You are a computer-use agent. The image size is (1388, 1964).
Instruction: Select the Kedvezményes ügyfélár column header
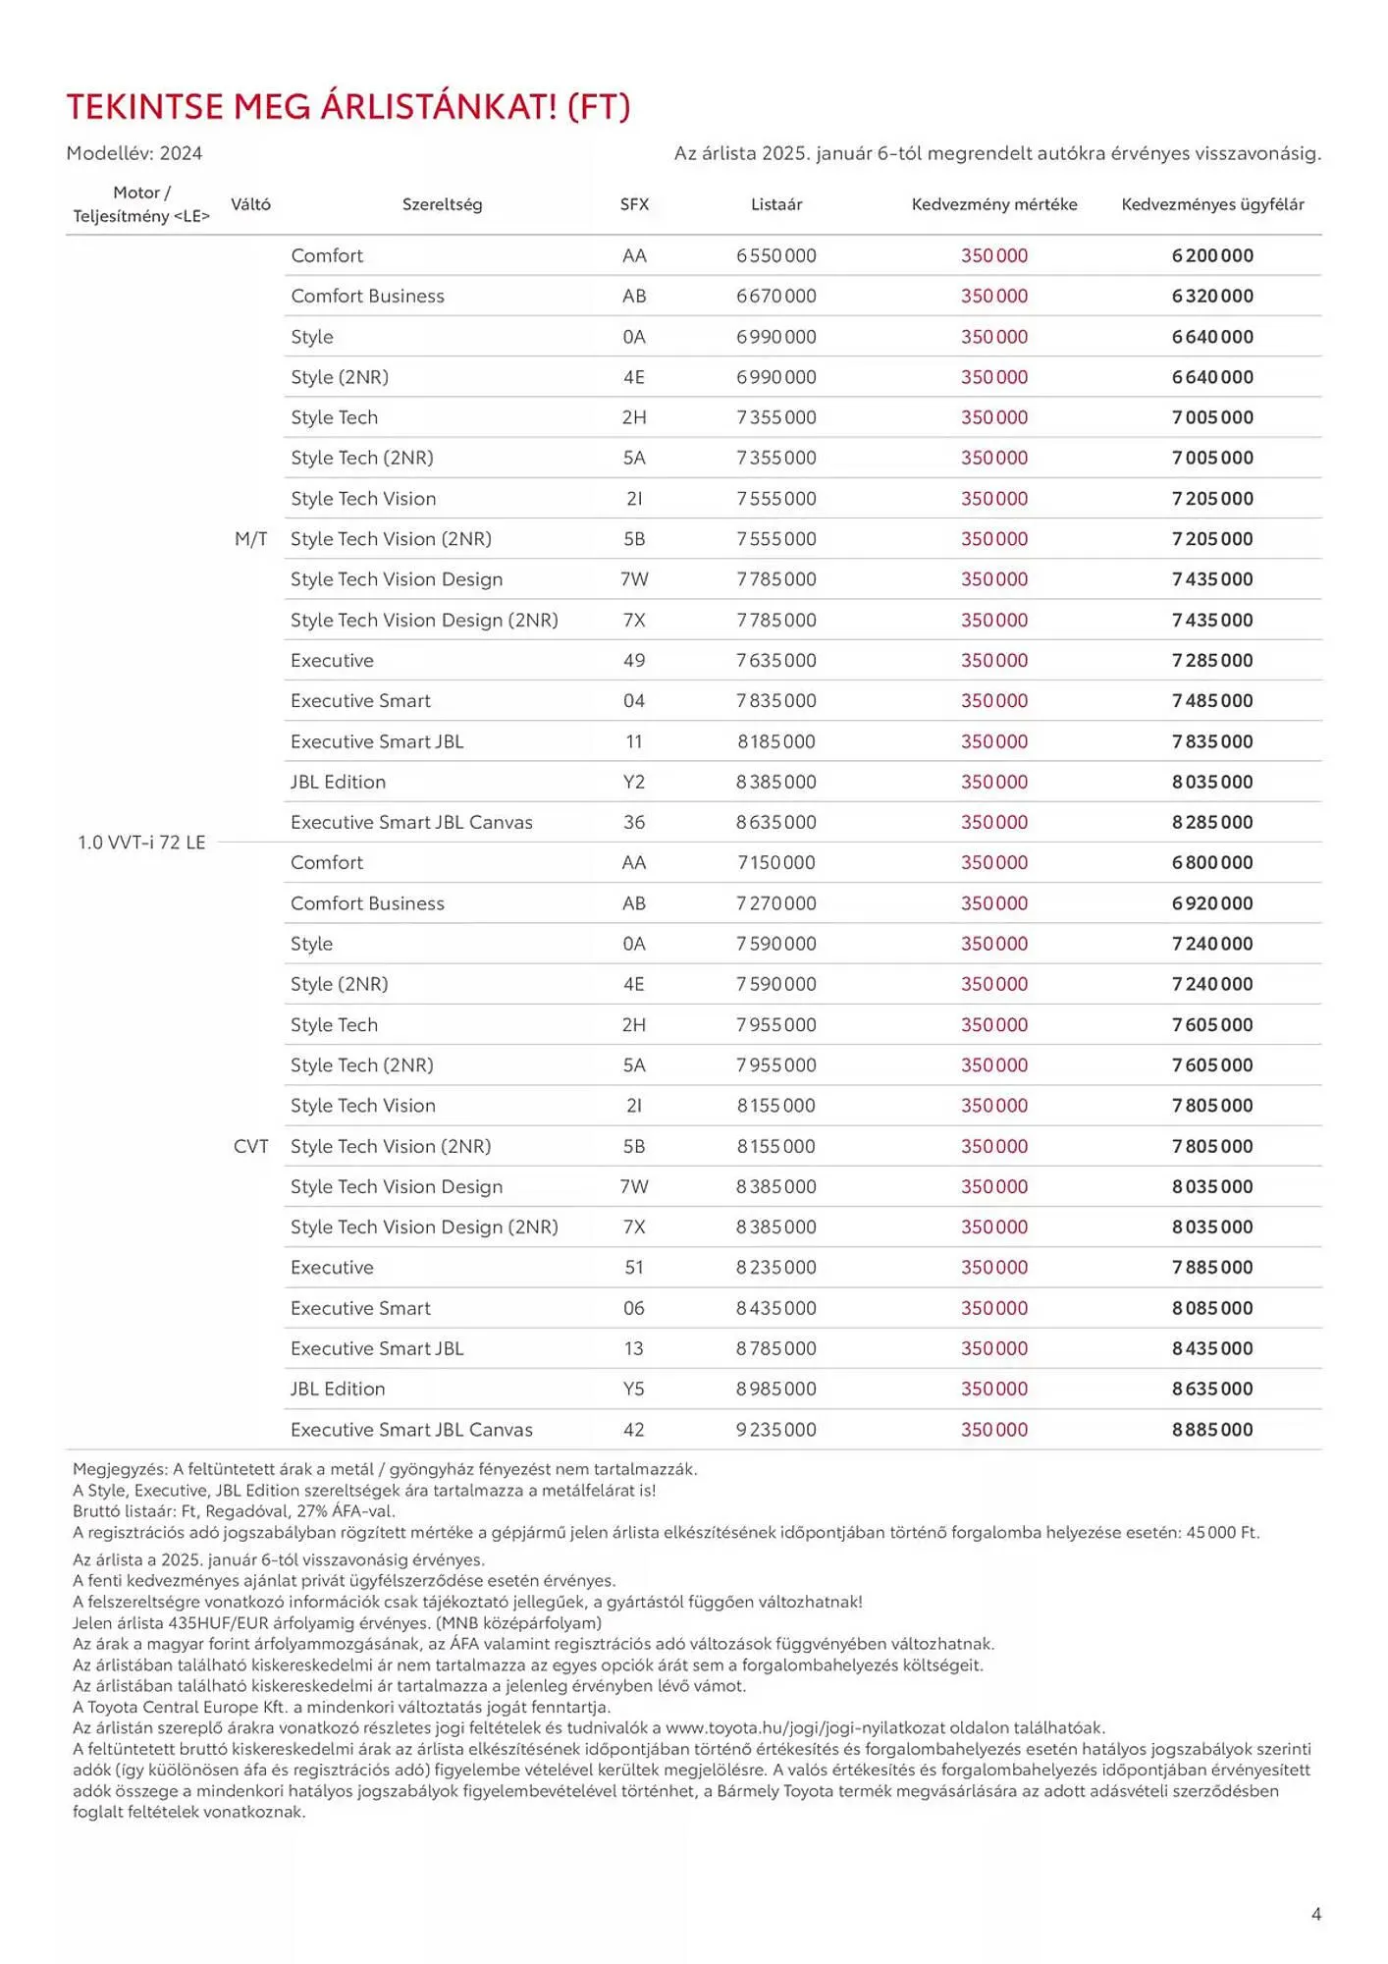[1212, 204]
